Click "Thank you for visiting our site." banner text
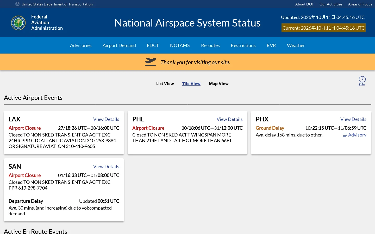 pos(195,62)
